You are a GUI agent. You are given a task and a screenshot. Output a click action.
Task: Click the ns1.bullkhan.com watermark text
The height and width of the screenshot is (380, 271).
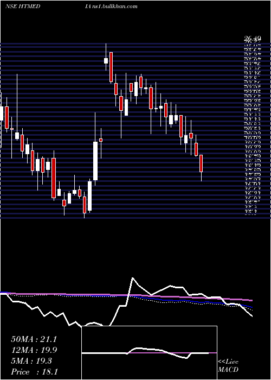point(114,7)
